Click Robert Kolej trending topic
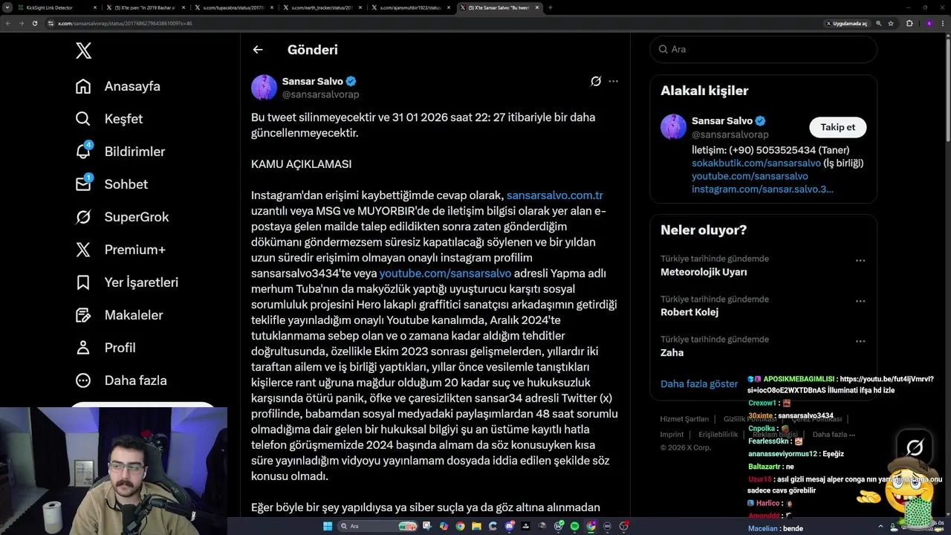 [689, 312]
